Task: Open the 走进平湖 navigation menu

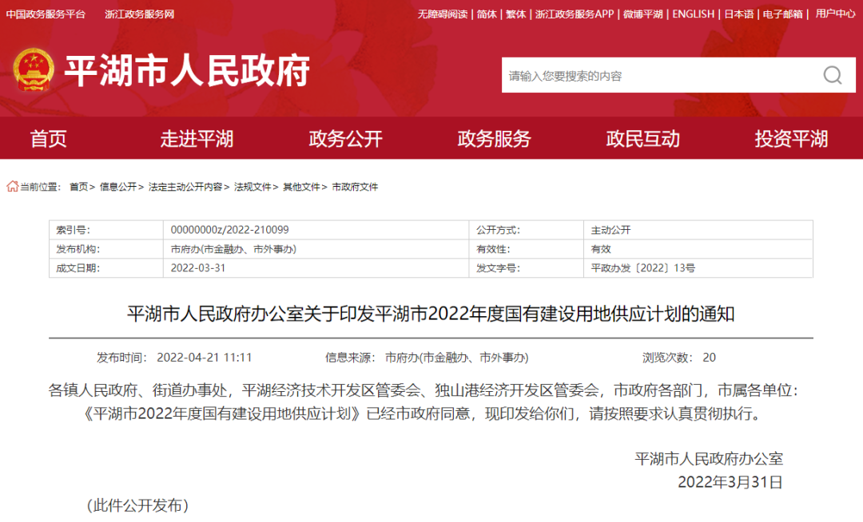Action: click(x=197, y=138)
